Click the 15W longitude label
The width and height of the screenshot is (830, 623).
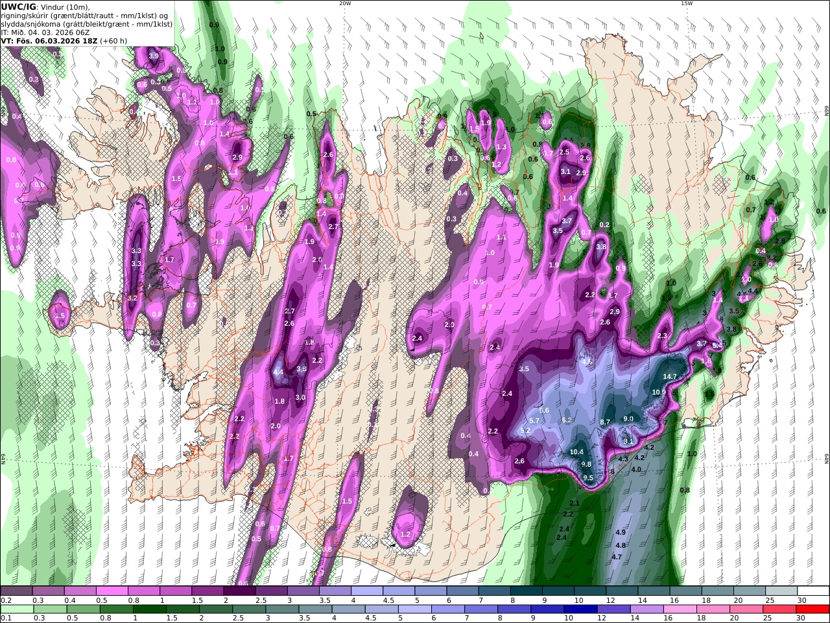point(687,3)
